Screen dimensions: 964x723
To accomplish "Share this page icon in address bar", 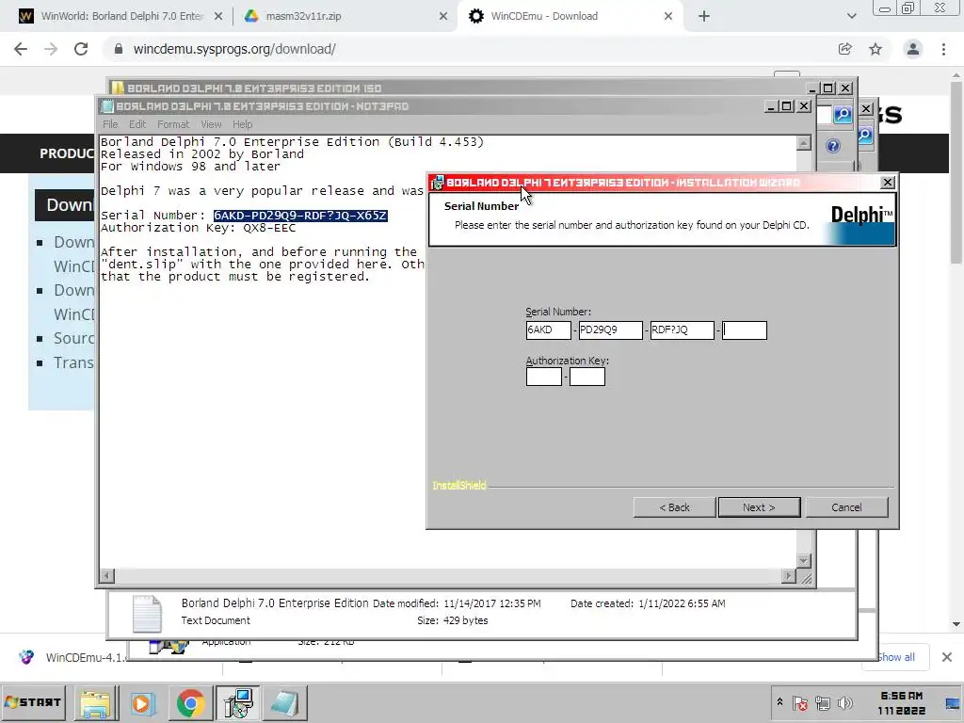I will (844, 49).
